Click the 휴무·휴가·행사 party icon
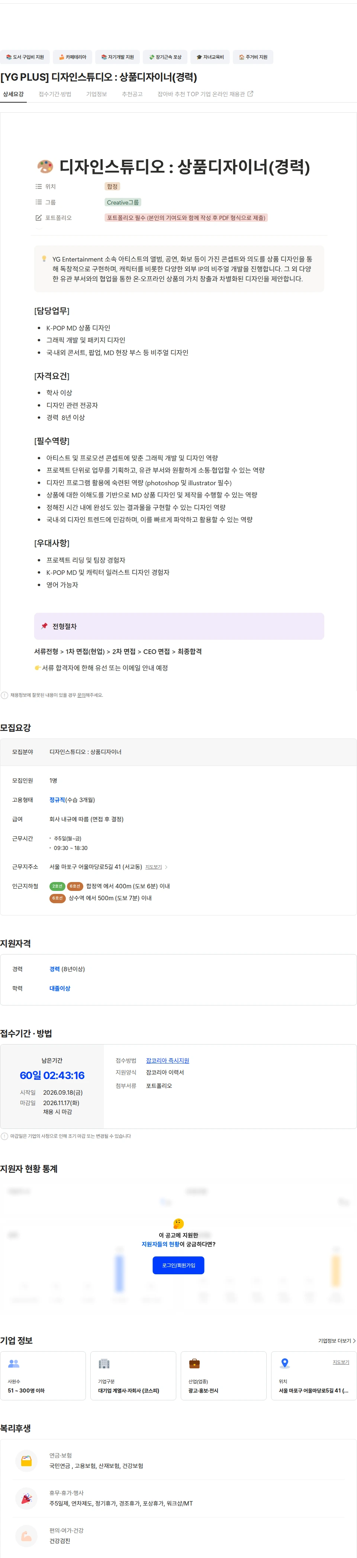This screenshot has width=357, height=1558. pyautogui.click(x=27, y=1498)
